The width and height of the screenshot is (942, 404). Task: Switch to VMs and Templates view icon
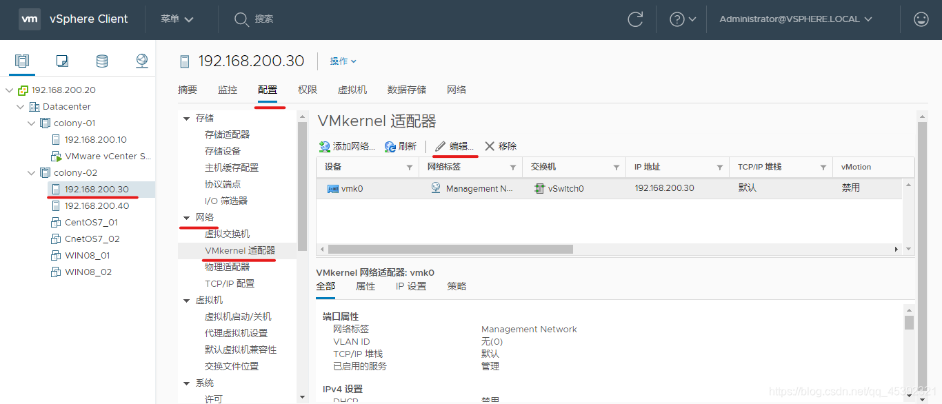tap(62, 61)
